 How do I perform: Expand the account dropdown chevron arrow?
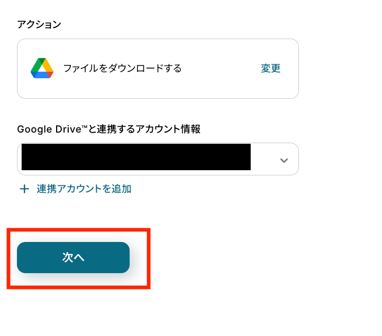284,160
